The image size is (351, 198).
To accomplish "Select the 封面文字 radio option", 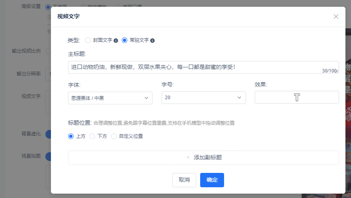I will pyautogui.click(x=88, y=40).
